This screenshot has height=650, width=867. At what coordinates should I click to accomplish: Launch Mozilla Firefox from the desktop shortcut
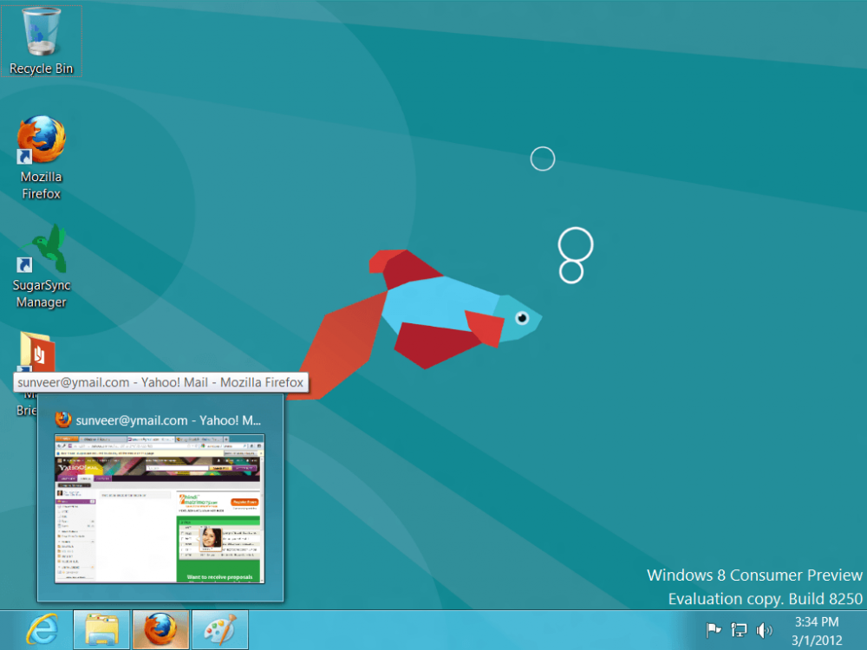[42, 158]
